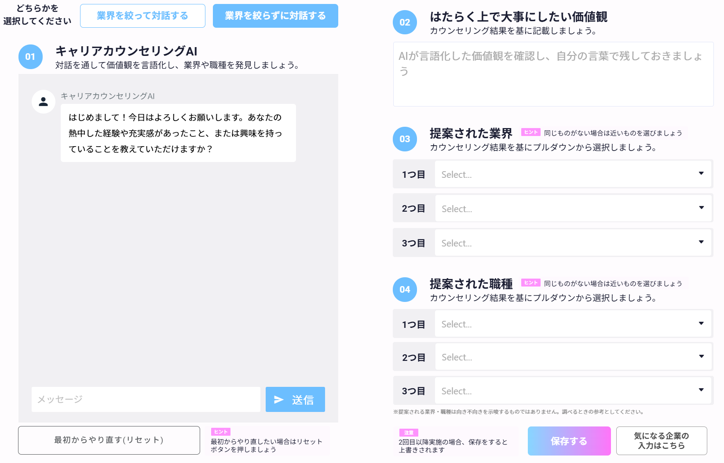The height and width of the screenshot is (463, 724).
Task: Open the third 提案された職種 dropdown
Action: point(573,391)
